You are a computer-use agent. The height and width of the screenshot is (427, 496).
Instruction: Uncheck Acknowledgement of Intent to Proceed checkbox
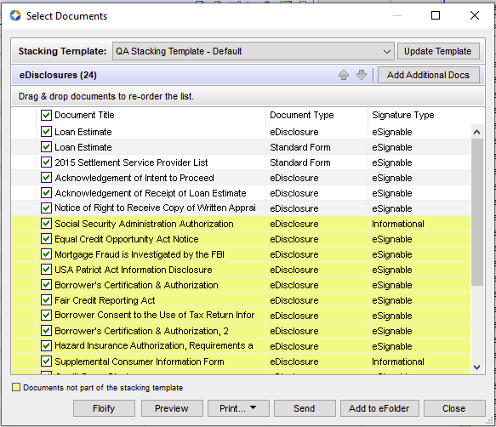point(46,178)
